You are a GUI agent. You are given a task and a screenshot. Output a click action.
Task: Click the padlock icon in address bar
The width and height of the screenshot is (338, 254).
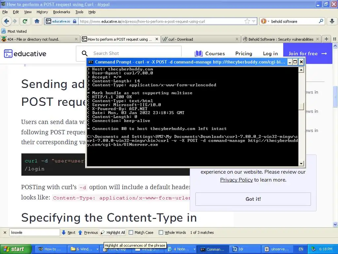[75, 21]
